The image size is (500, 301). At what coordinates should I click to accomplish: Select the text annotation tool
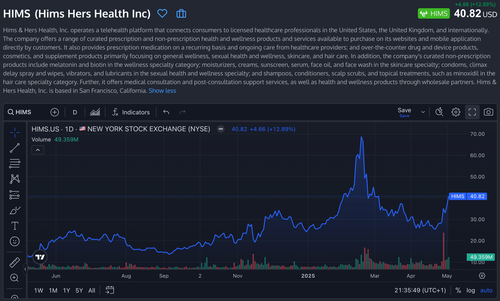[14, 226]
